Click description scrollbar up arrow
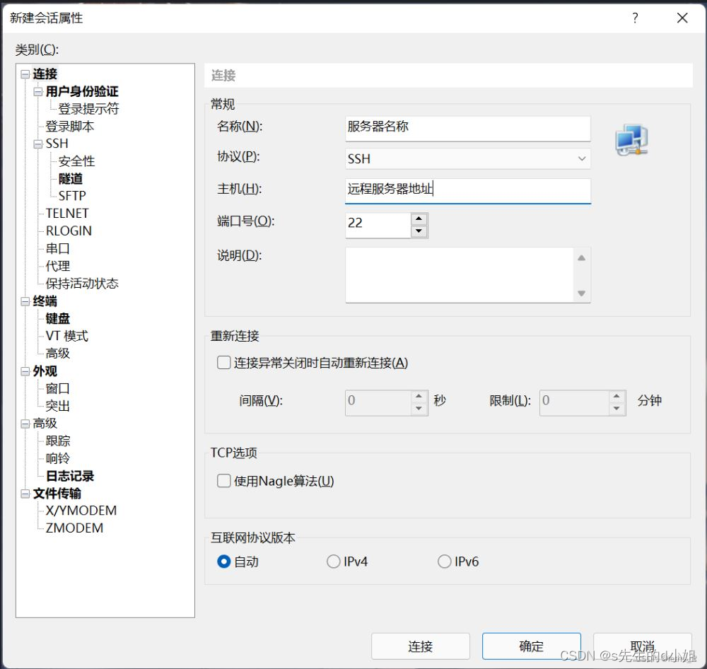The width and height of the screenshot is (707, 669). (581, 257)
